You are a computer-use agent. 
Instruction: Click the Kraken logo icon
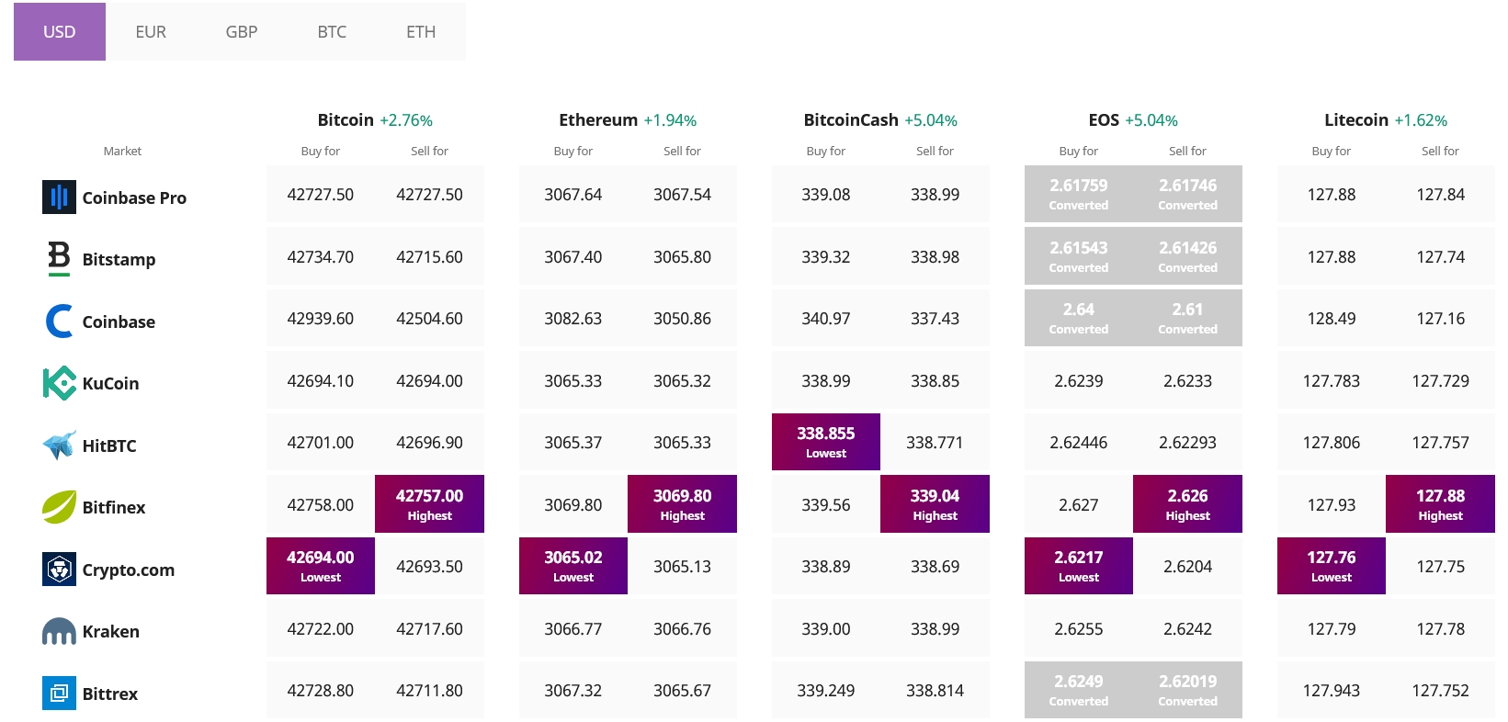(59, 631)
